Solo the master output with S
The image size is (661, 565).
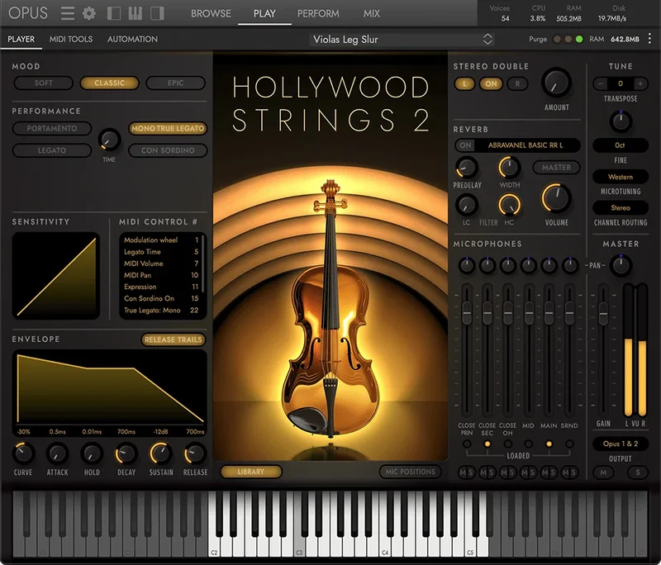[x=637, y=472]
